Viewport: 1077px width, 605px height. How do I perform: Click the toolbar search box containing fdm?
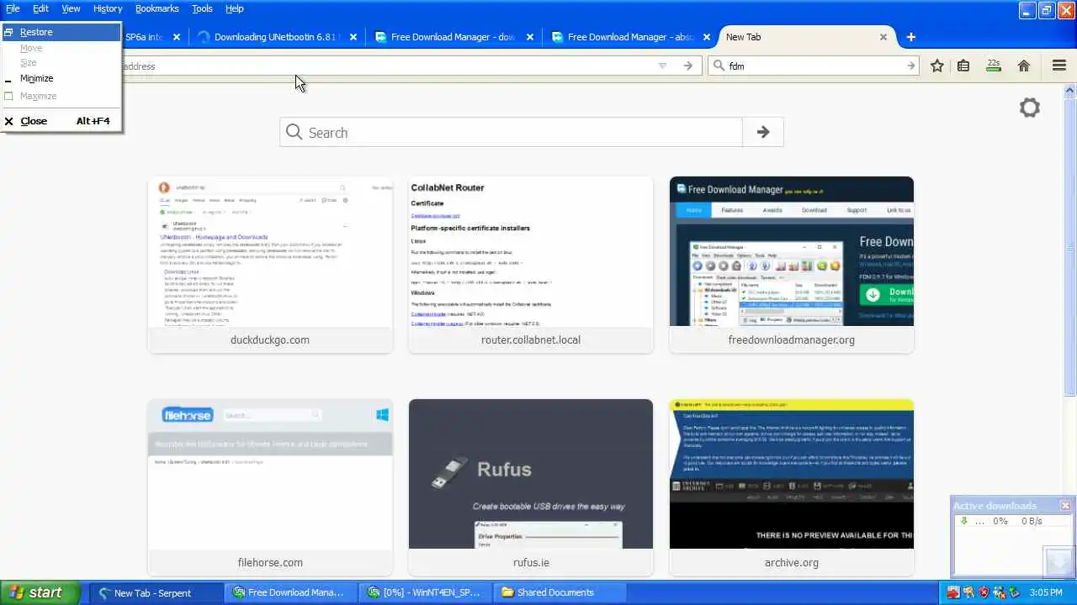[x=812, y=66]
